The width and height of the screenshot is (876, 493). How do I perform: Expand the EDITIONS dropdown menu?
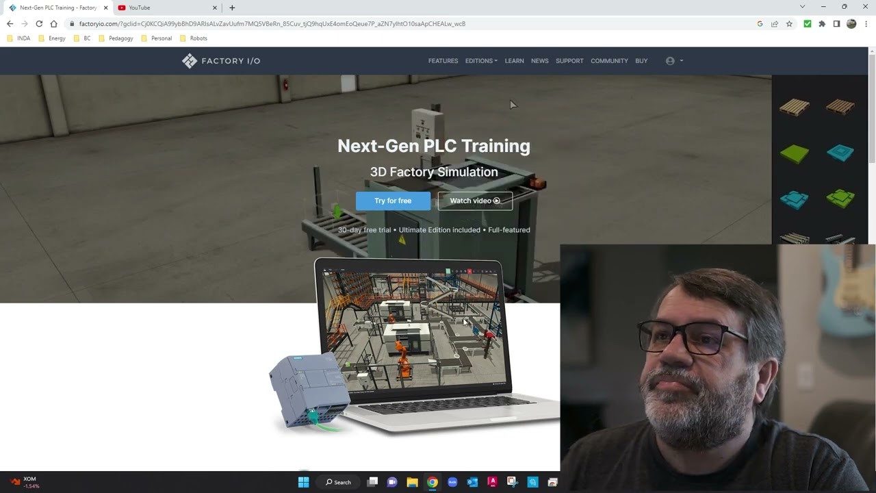point(481,61)
